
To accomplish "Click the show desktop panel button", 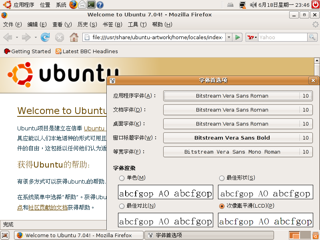I will [x=5, y=235].
